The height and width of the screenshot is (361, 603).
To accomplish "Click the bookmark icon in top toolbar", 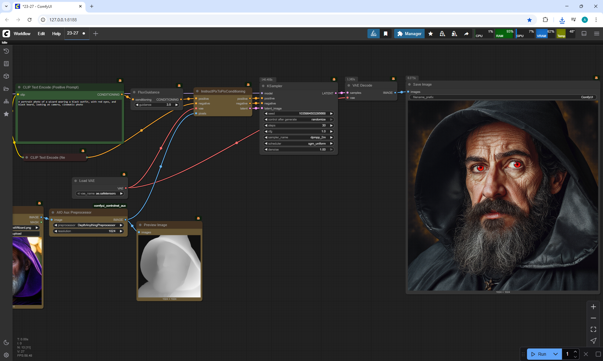I will 386,34.
